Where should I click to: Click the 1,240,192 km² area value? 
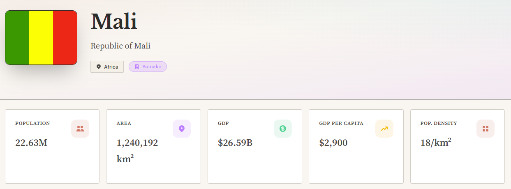click(x=137, y=151)
